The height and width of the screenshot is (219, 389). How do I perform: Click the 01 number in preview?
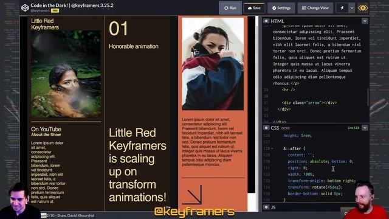click(119, 29)
